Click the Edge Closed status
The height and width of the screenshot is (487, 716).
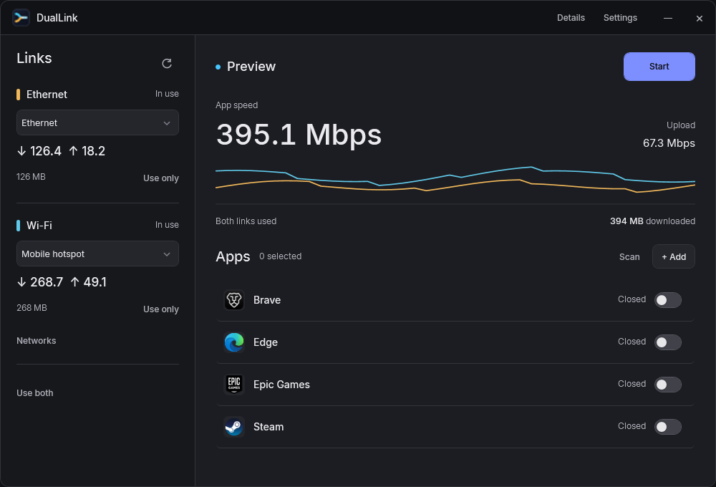tap(632, 342)
